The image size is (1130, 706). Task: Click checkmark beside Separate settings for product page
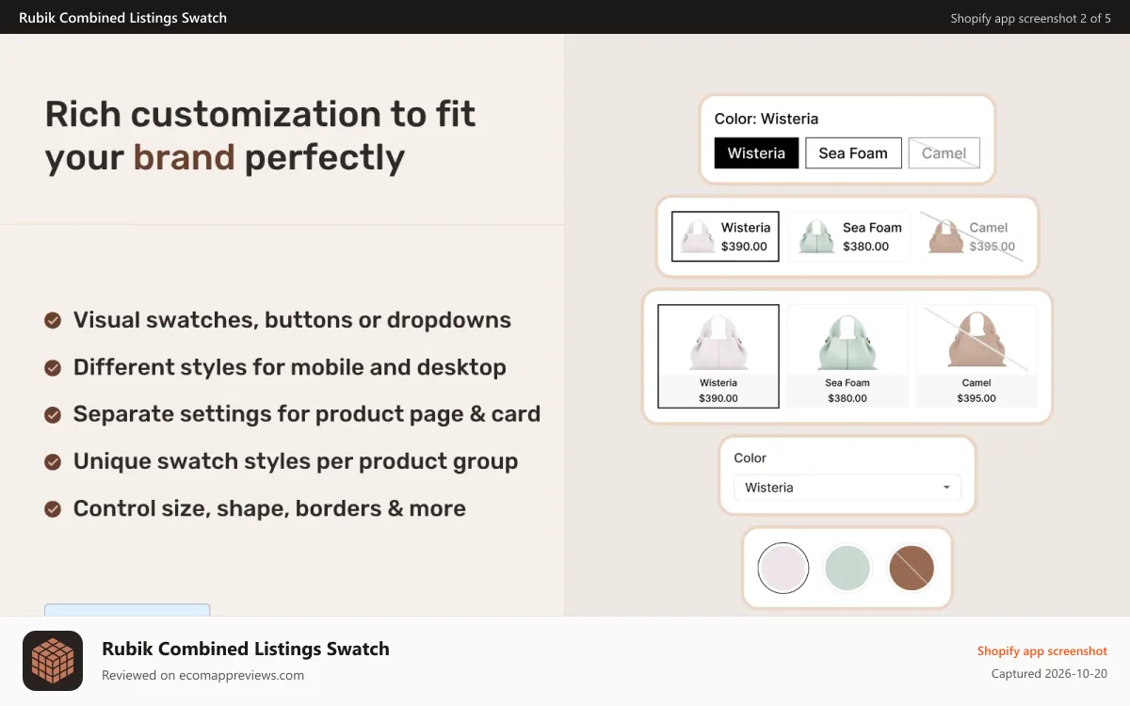click(x=54, y=414)
